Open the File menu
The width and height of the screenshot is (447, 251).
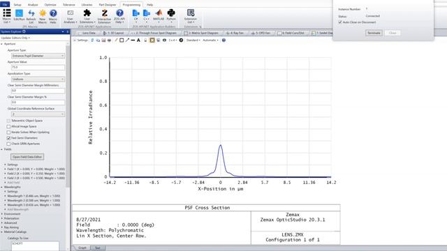(x=5, y=5)
